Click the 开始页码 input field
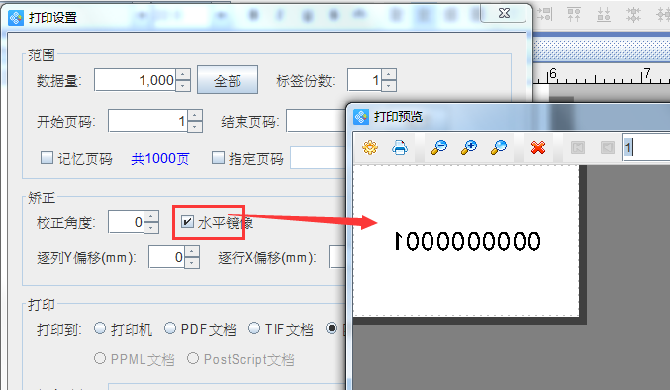The width and height of the screenshot is (670, 390). pyautogui.click(x=147, y=121)
